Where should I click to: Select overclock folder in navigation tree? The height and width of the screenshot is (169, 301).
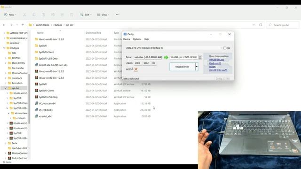[17, 78]
